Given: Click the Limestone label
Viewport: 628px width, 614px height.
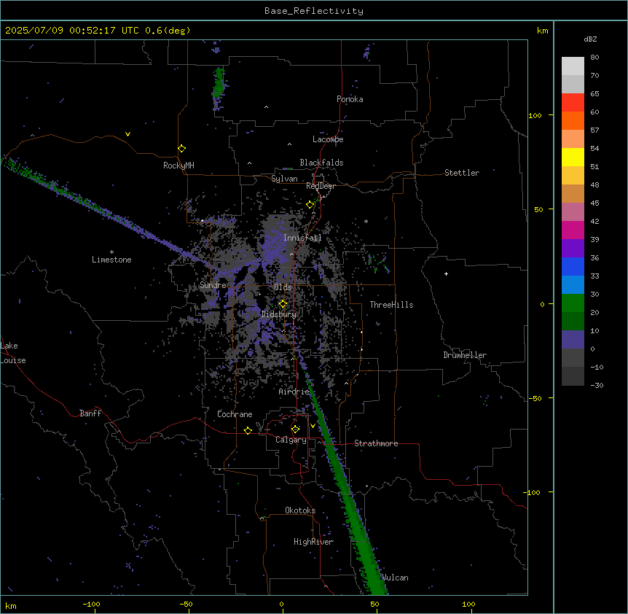Looking at the screenshot, I should tap(111, 260).
